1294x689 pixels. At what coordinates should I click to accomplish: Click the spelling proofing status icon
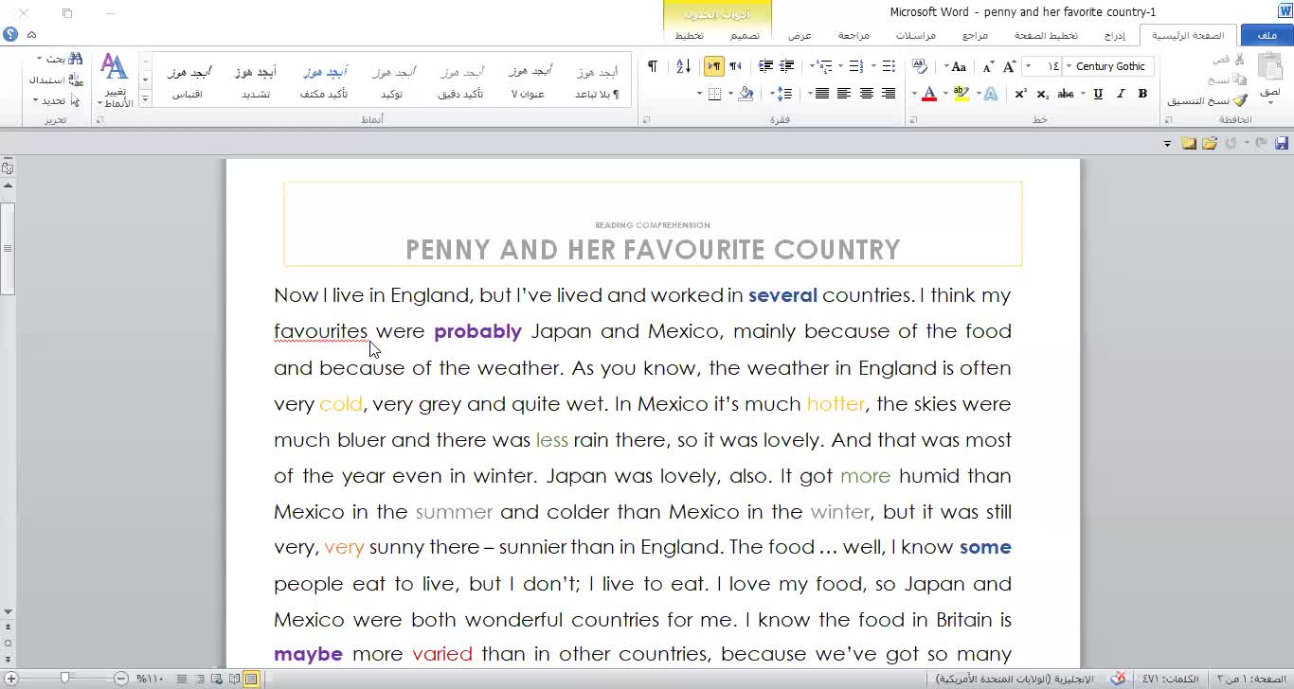coord(1119,679)
